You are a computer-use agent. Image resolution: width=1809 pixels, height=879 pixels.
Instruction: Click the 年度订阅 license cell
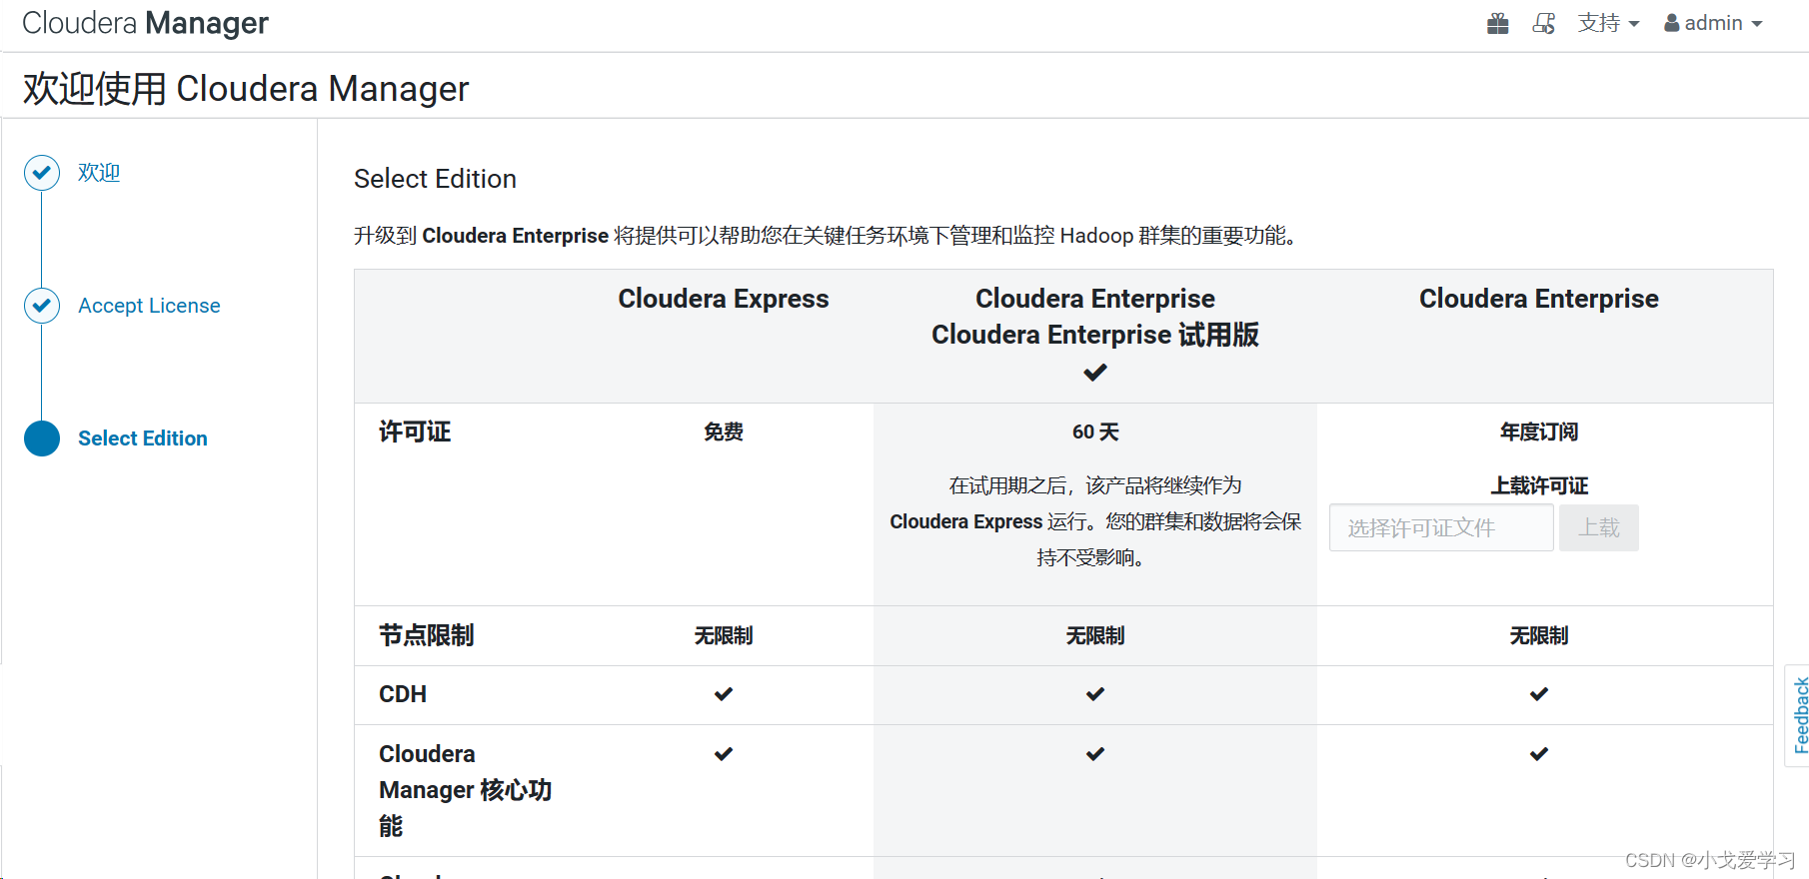coord(1539,433)
